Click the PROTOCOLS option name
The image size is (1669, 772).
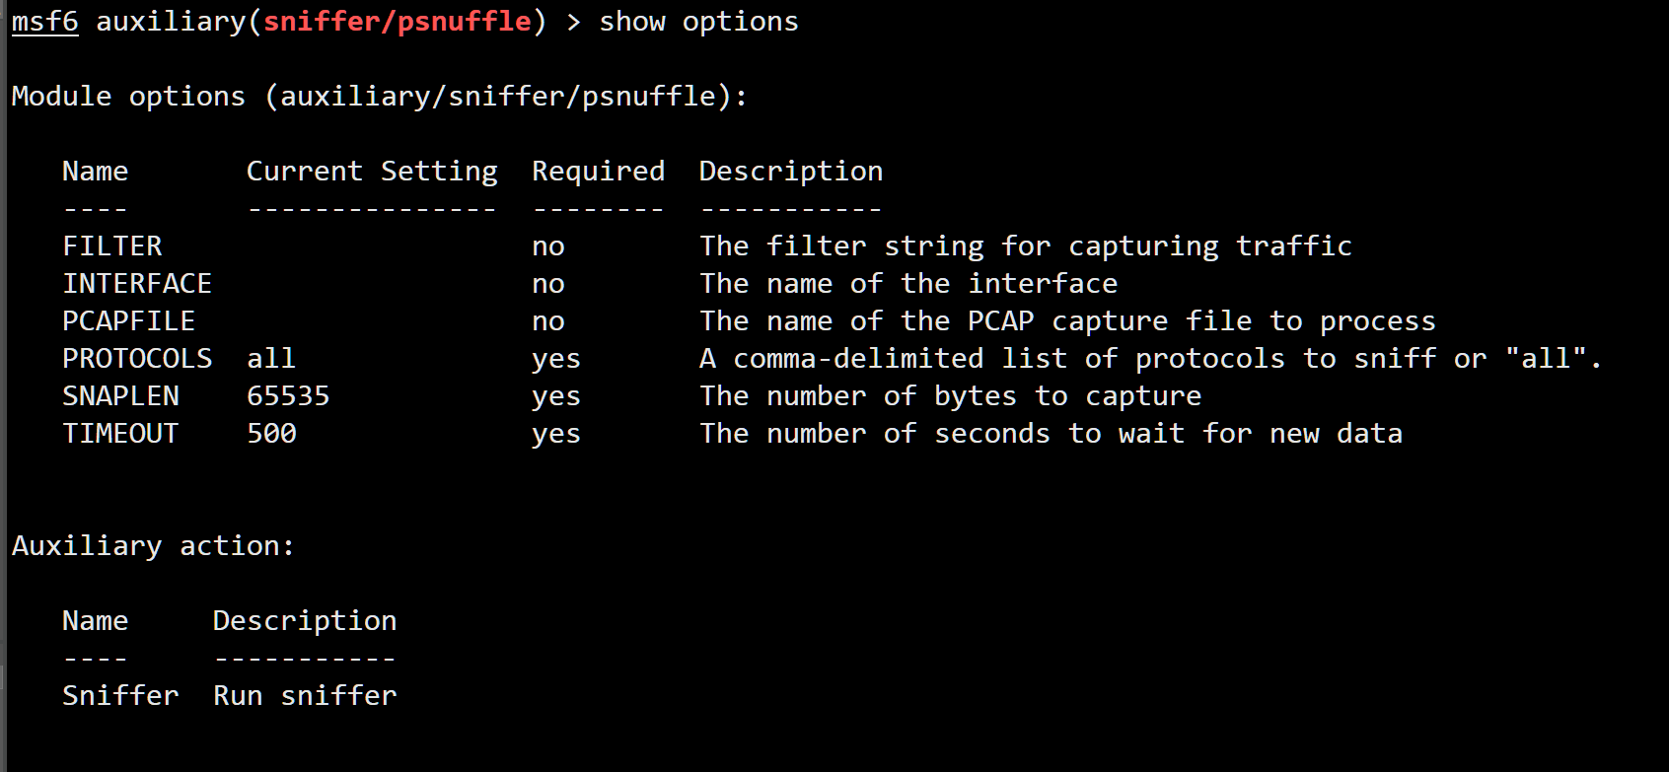[x=137, y=359]
